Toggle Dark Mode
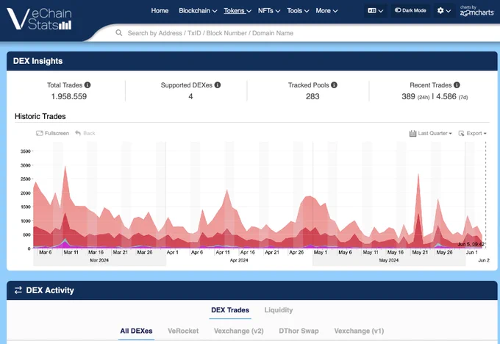This screenshot has width=500, height=344. point(410,10)
